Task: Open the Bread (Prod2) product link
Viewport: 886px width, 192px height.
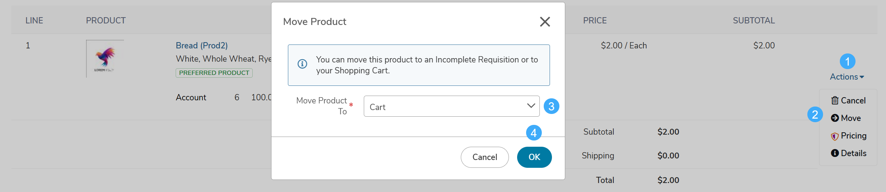Action: [201, 46]
